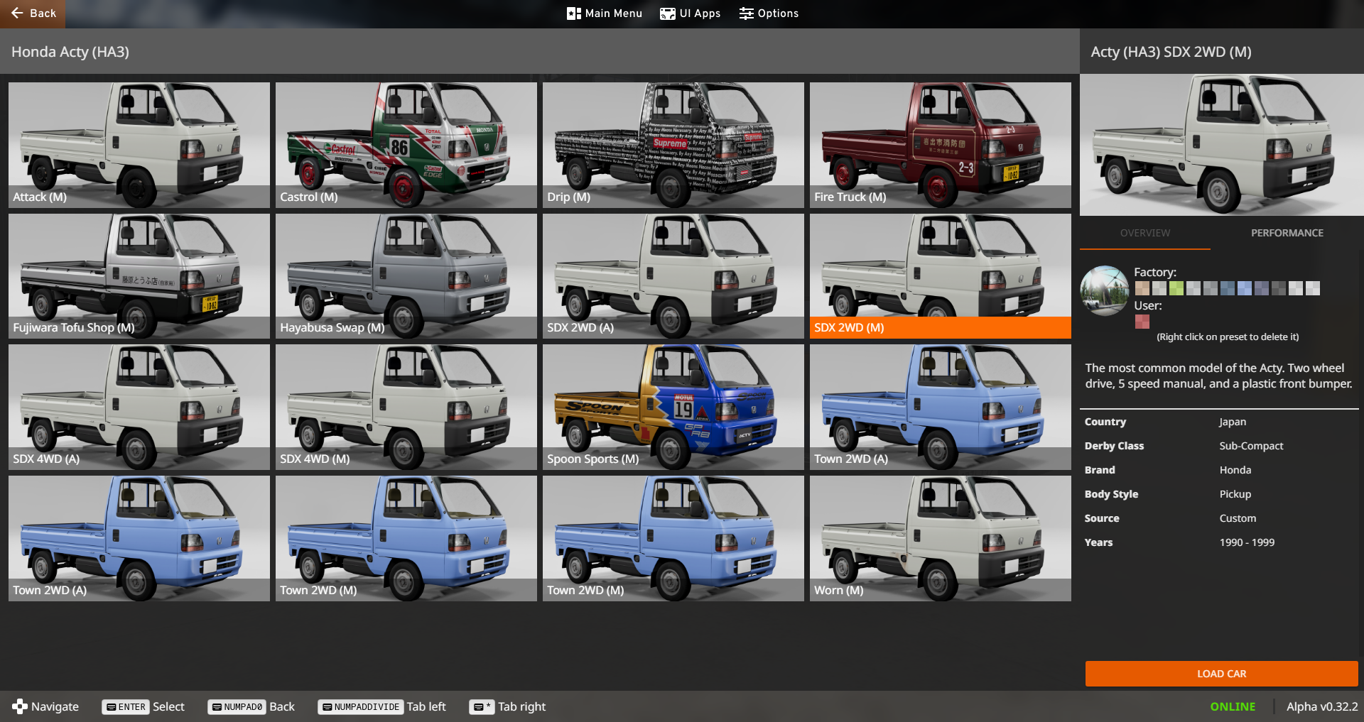Image resolution: width=1364 pixels, height=722 pixels.
Task: Click the Navigate d-pad icon
Action: click(x=20, y=706)
